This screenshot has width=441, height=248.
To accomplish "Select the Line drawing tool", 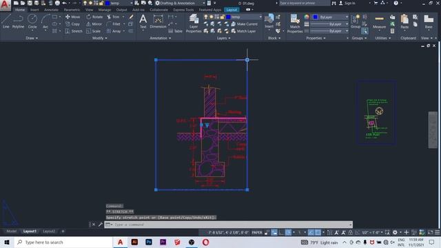I will click(x=6, y=21).
